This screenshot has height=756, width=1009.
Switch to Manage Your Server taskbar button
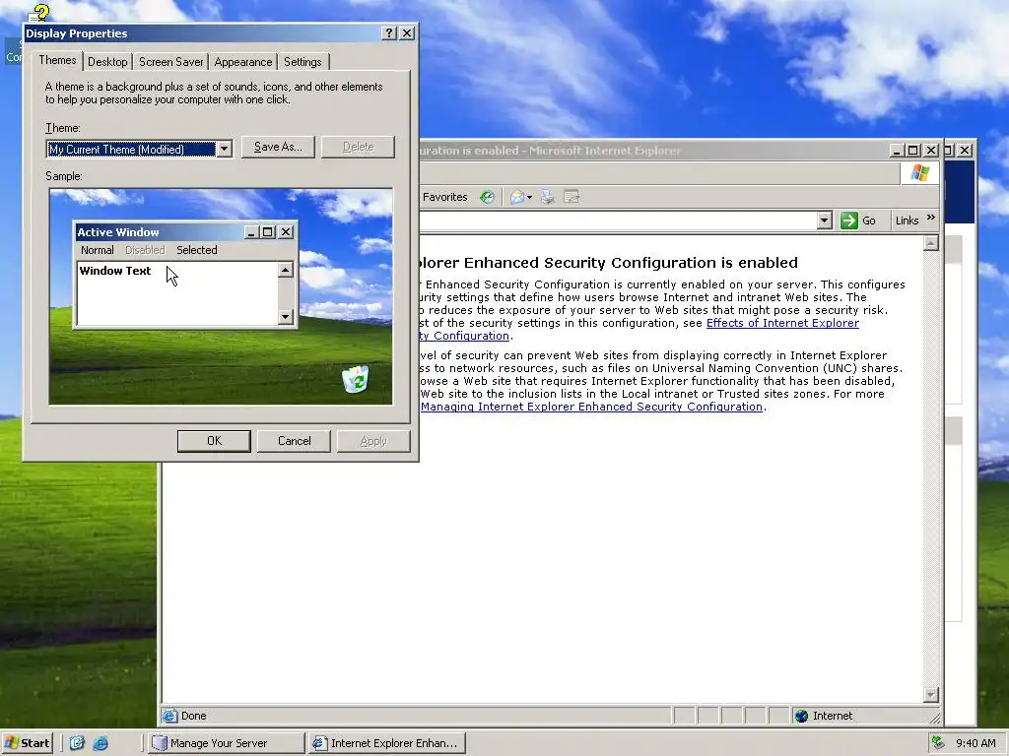click(225, 743)
